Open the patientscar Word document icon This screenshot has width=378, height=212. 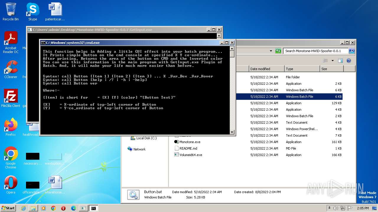tap(55, 12)
